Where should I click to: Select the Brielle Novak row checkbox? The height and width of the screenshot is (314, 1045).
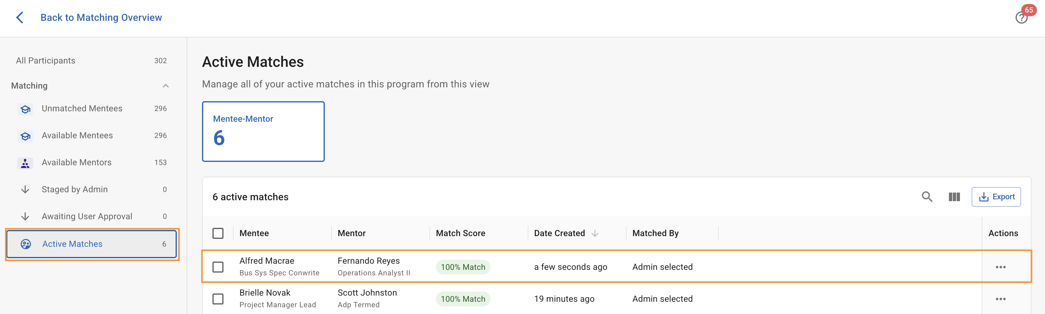tap(218, 299)
